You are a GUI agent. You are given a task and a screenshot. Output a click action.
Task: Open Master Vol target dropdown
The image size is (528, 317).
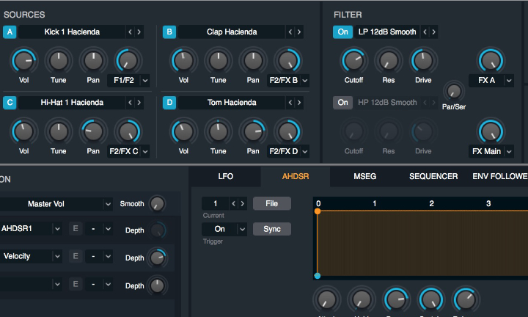click(x=56, y=204)
